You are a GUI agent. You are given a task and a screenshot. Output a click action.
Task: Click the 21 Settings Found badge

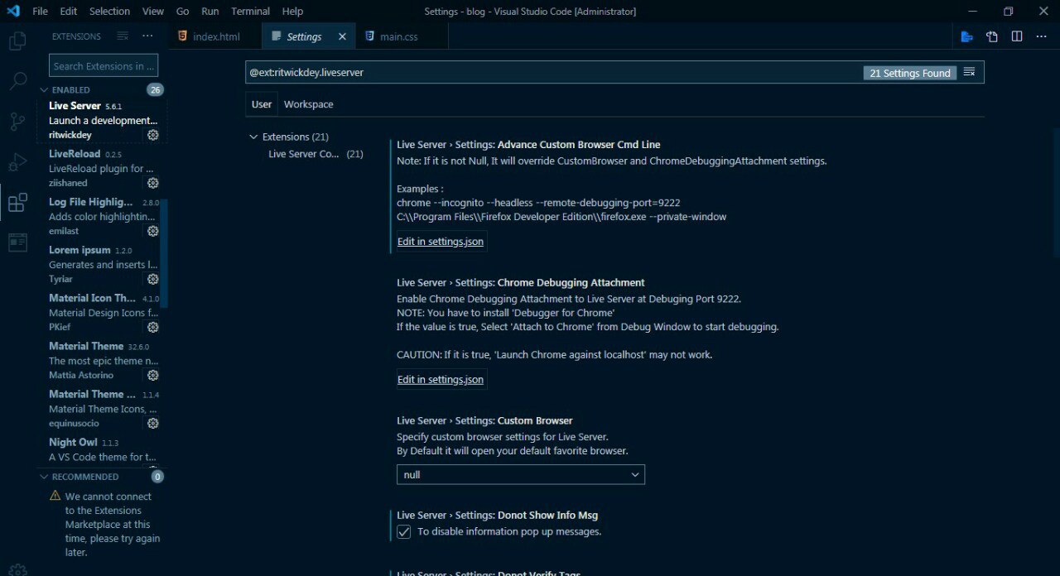tap(909, 73)
